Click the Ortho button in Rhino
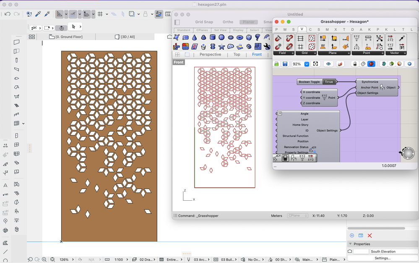Screen dimensions: 419x263 [228, 22]
